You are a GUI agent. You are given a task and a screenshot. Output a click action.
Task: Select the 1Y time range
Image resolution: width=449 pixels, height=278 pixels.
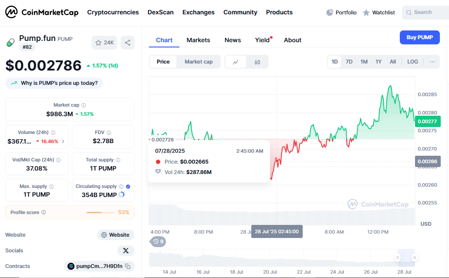378,62
